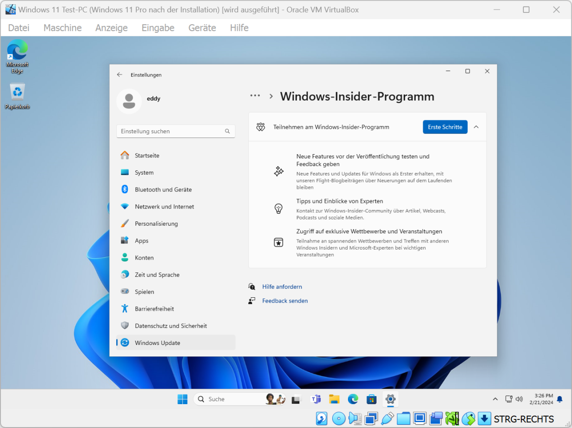The height and width of the screenshot is (428, 572).
Task: Click the Bluetooth und Geräte icon in Settings sidebar
Action: (x=124, y=189)
